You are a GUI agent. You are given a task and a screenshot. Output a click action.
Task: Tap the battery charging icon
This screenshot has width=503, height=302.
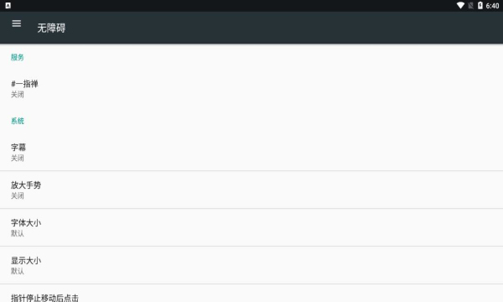[x=480, y=6]
